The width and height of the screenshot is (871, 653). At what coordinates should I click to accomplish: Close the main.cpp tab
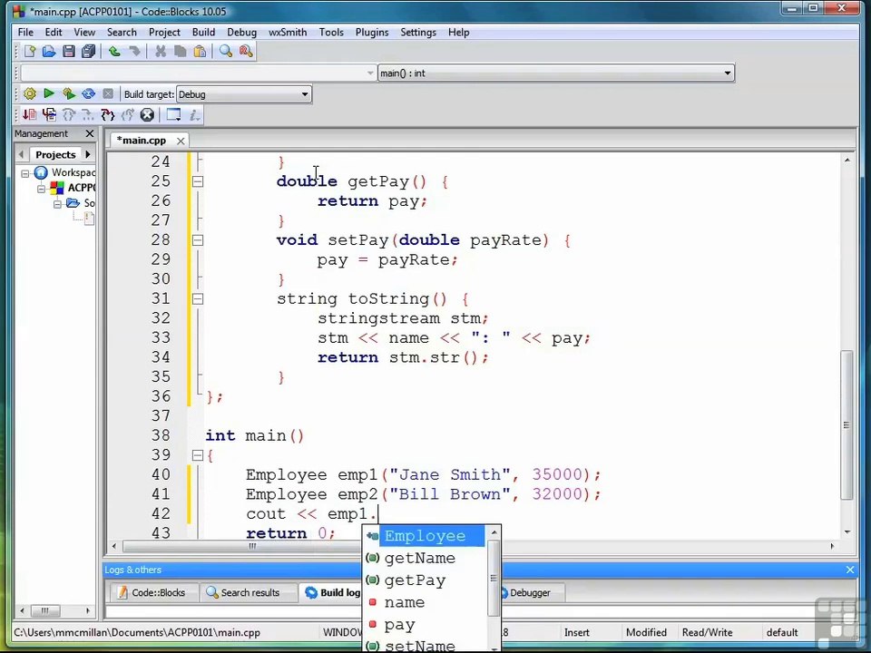pos(181,141)
